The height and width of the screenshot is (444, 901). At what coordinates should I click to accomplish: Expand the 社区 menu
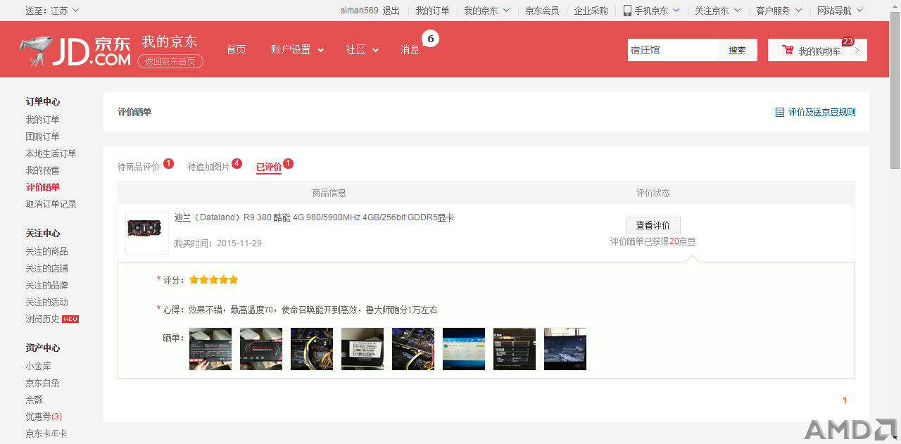[x=362, y=49]
